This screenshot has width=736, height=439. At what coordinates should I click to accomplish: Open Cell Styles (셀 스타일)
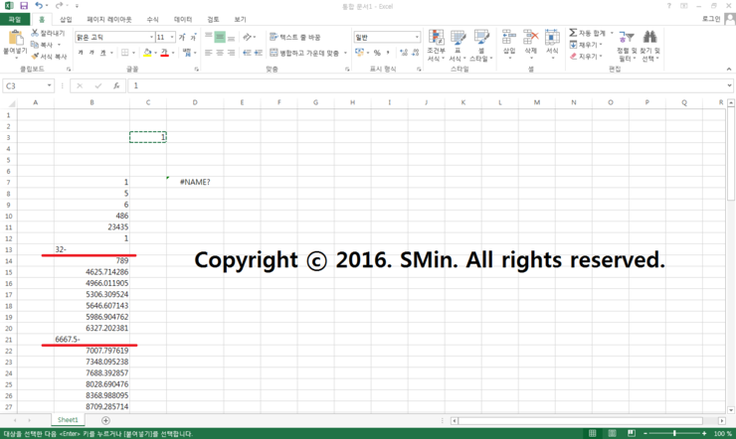pos(481,46)
